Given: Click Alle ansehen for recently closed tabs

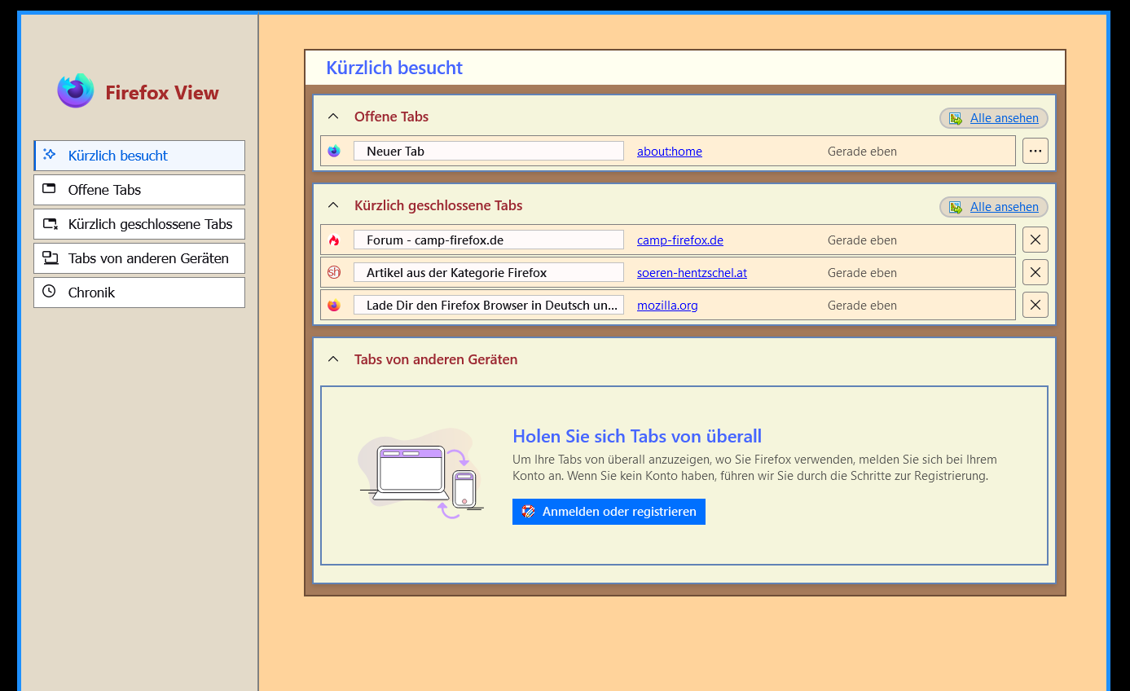Looking at the screenshot, I should pyautogui.click(x=1003, y=207).
